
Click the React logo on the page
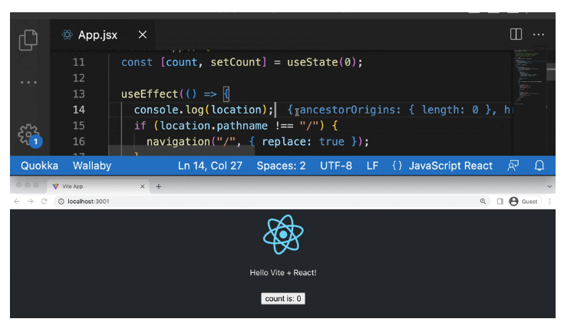tap(283, 235)
